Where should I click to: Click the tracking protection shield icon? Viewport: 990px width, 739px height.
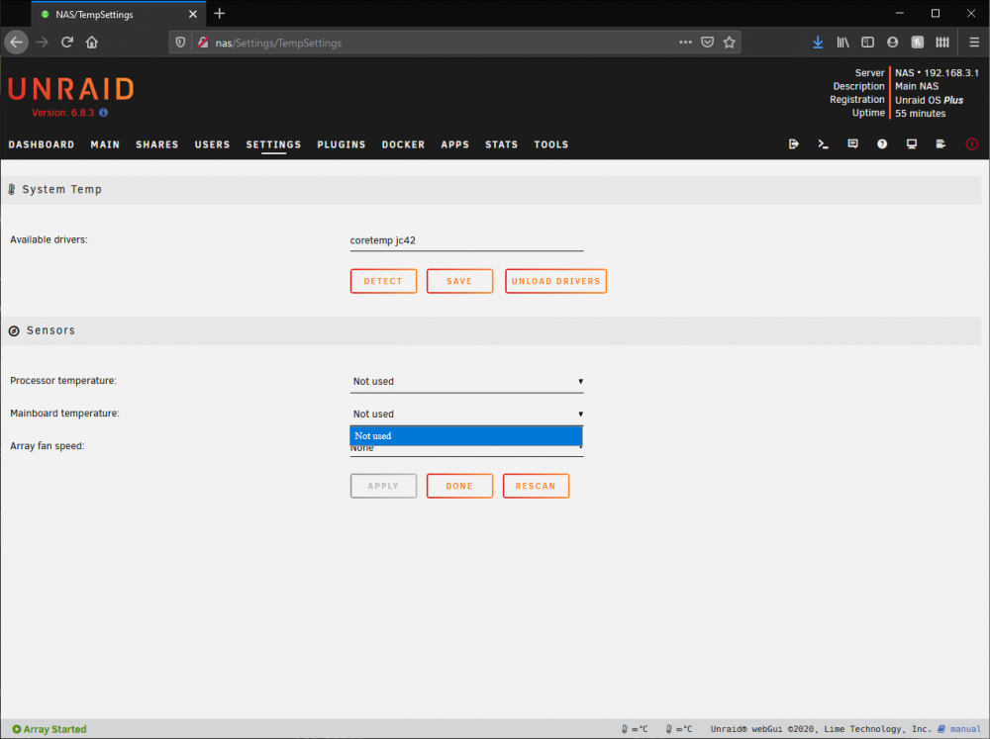(x=180, y=43)
